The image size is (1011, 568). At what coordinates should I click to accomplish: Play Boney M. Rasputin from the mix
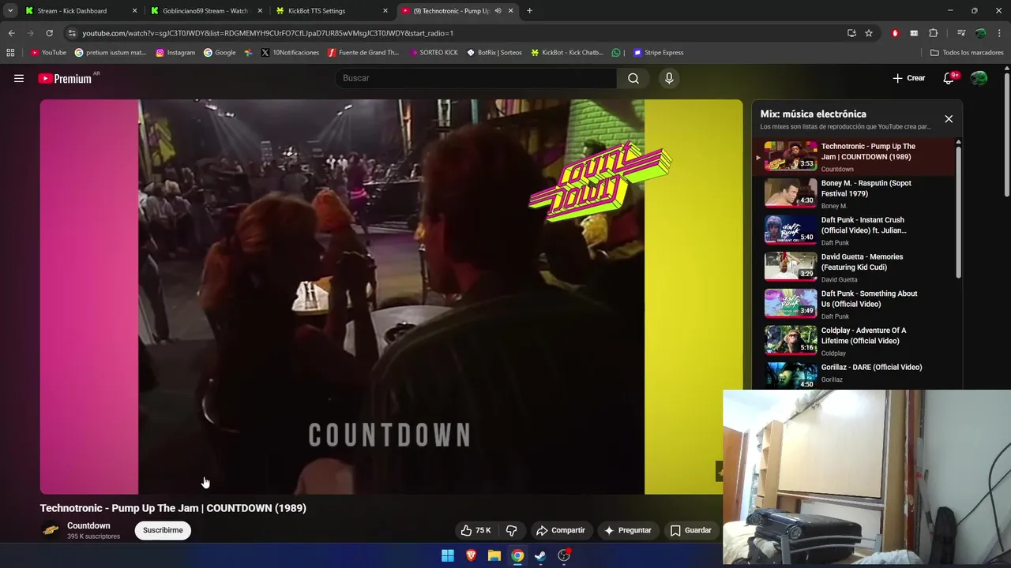point(857,193)
